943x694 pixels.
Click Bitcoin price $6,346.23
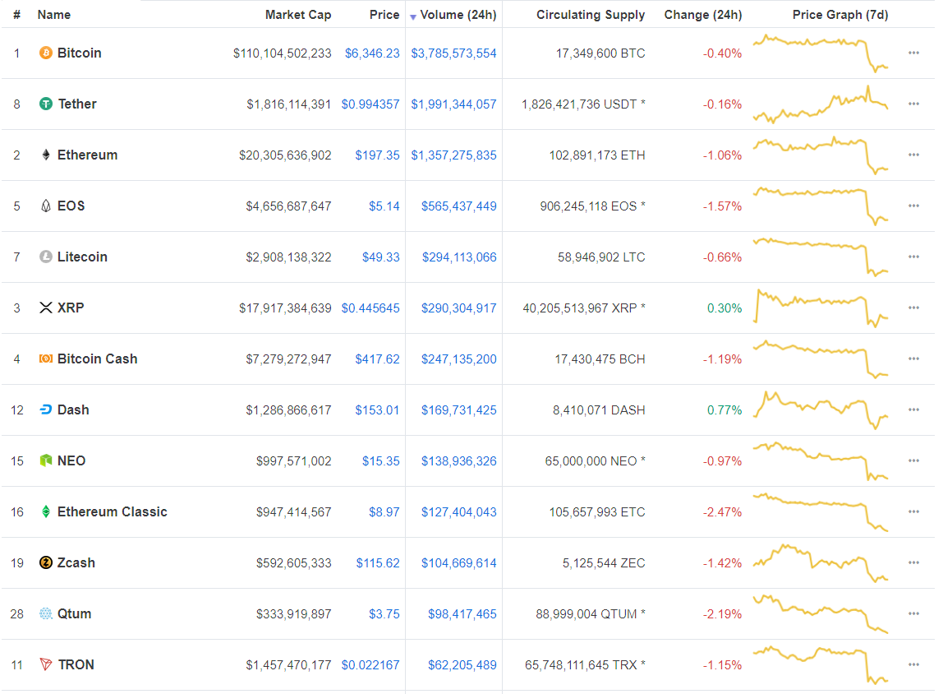[372, 53]
